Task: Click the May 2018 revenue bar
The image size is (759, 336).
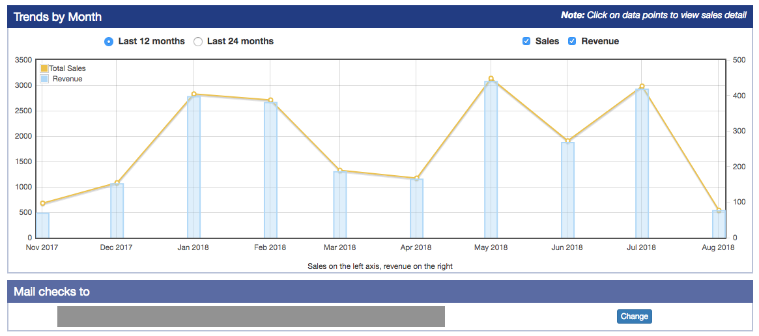Action: [x=491, y=163]
